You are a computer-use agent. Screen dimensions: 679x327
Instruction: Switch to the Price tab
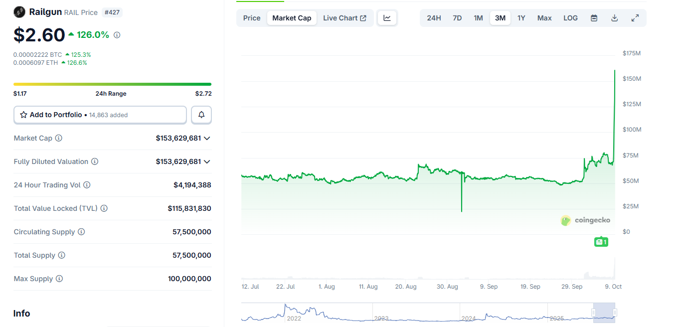252,18
